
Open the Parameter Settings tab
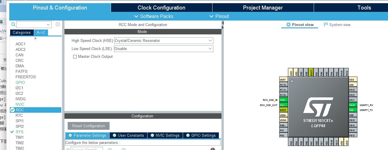coord(87,135)
